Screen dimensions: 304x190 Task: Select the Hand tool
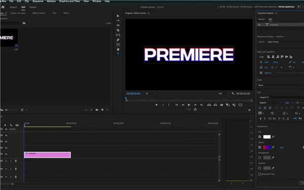click(x=118, y=50)
